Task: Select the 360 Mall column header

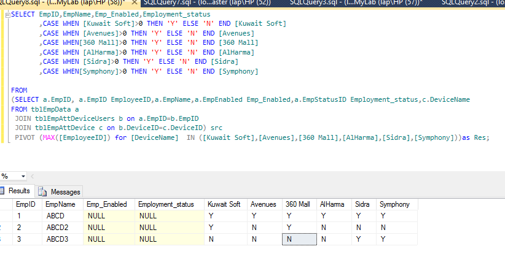Action: tap(300, 204)
